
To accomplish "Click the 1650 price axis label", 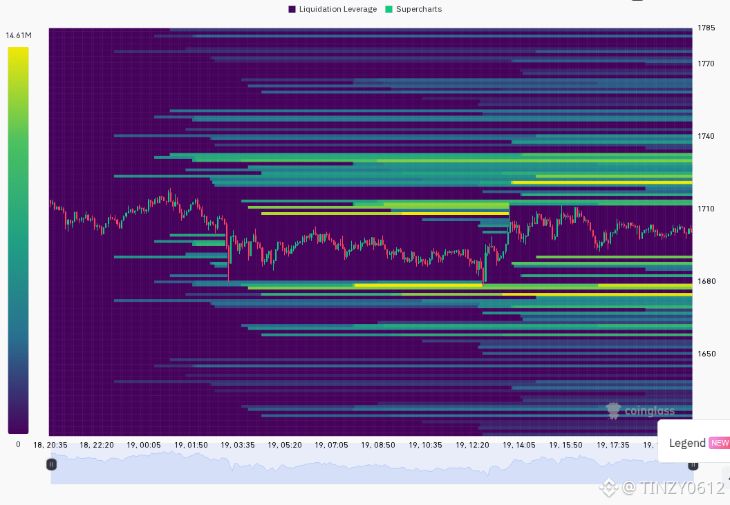I will [706, 354].
